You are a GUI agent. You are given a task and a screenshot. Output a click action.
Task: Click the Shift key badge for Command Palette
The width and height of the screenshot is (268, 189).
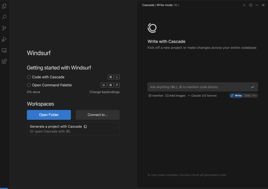pos(104,85)
